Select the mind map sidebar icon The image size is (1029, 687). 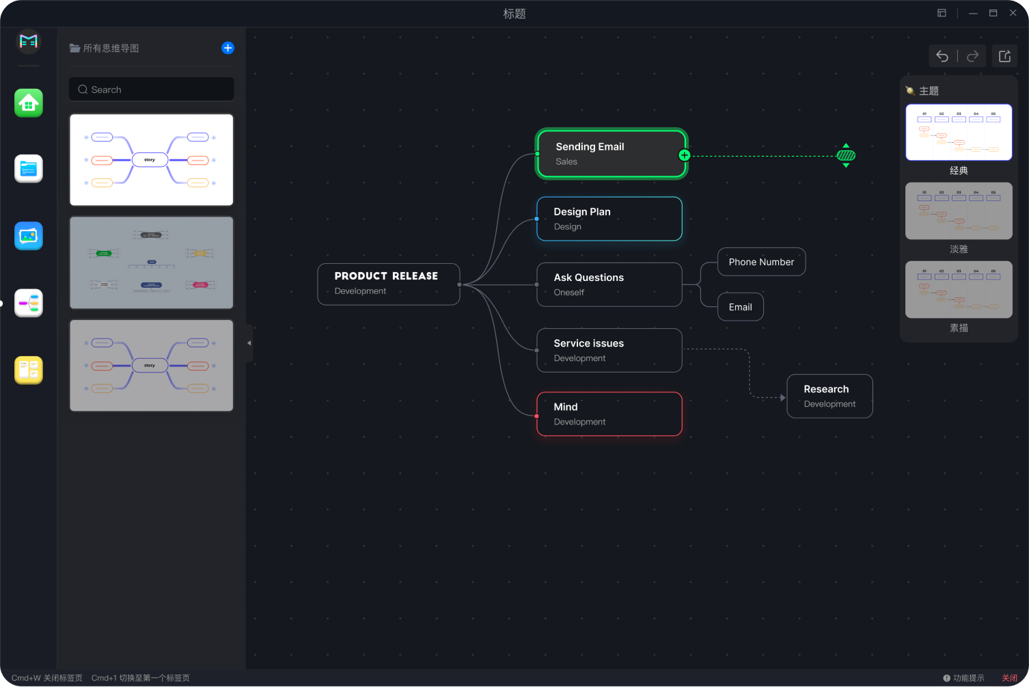[29, 303]
